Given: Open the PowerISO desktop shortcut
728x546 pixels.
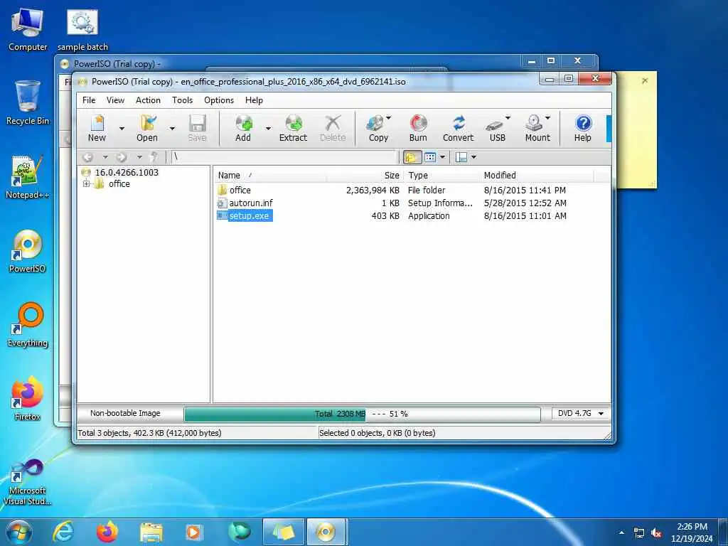Looking at the screenshot, I should (28, 251).
